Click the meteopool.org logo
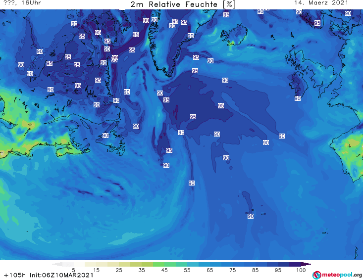This screenshot has height=280, width=363. (337, 275)
